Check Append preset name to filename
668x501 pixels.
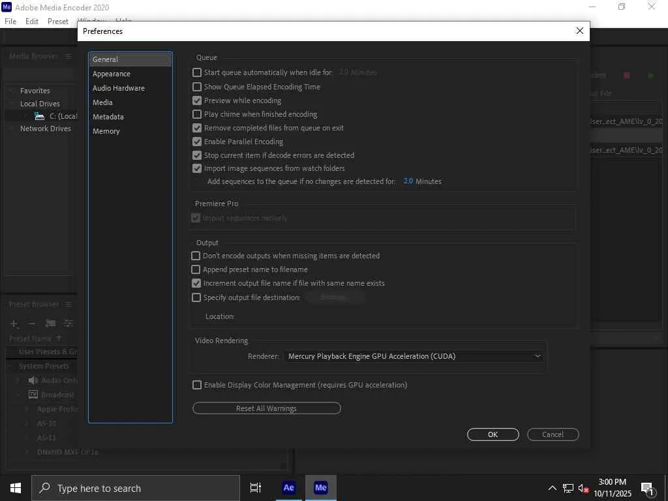click(x=196, y=269)
